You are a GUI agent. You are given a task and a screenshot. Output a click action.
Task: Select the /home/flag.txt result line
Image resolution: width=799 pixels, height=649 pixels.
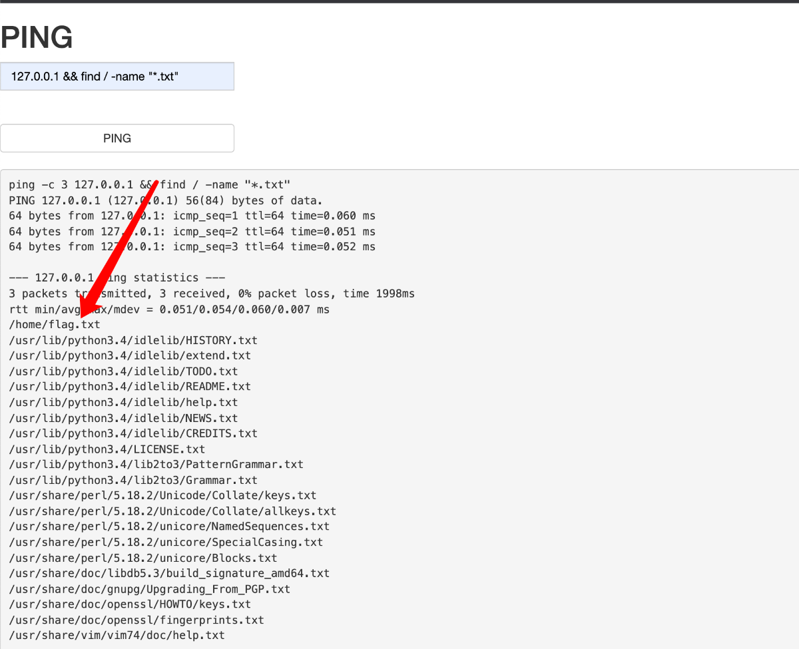click(55, 325)
